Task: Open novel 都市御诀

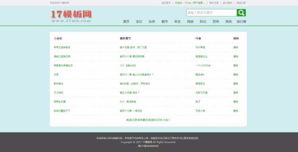Action: pos(58,83)
